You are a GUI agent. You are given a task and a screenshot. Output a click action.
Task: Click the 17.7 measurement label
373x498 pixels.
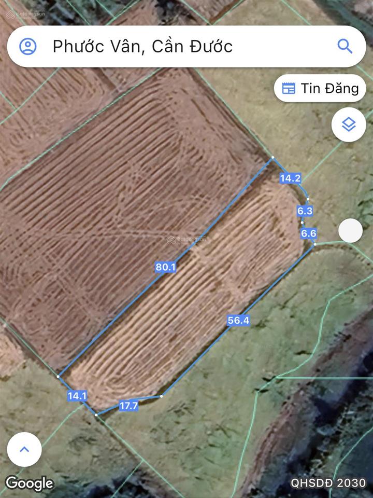[129, 406]
